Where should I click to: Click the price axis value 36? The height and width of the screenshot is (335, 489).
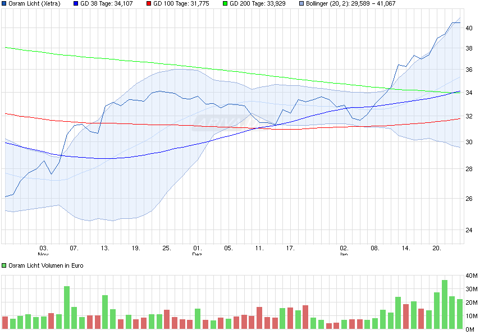click(469, 70)
